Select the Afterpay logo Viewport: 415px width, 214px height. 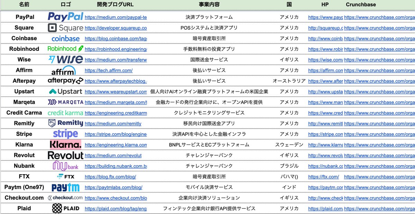66,81
